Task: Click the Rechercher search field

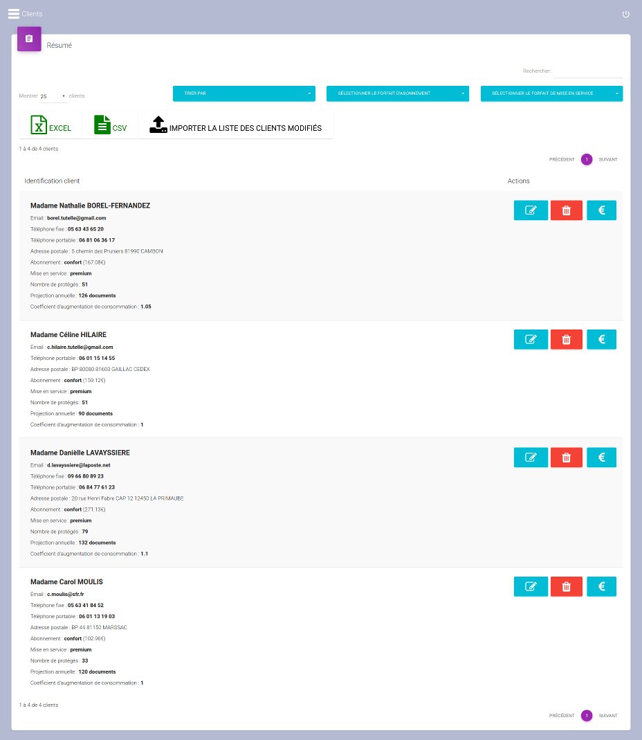Action: tap(588, 71)
